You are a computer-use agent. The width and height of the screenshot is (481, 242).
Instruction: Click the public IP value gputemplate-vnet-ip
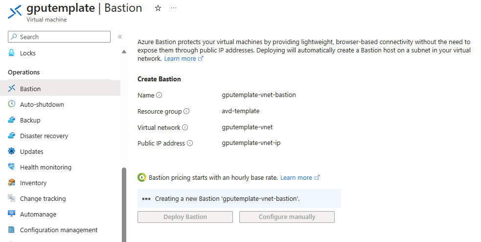(x=251, y=143)
